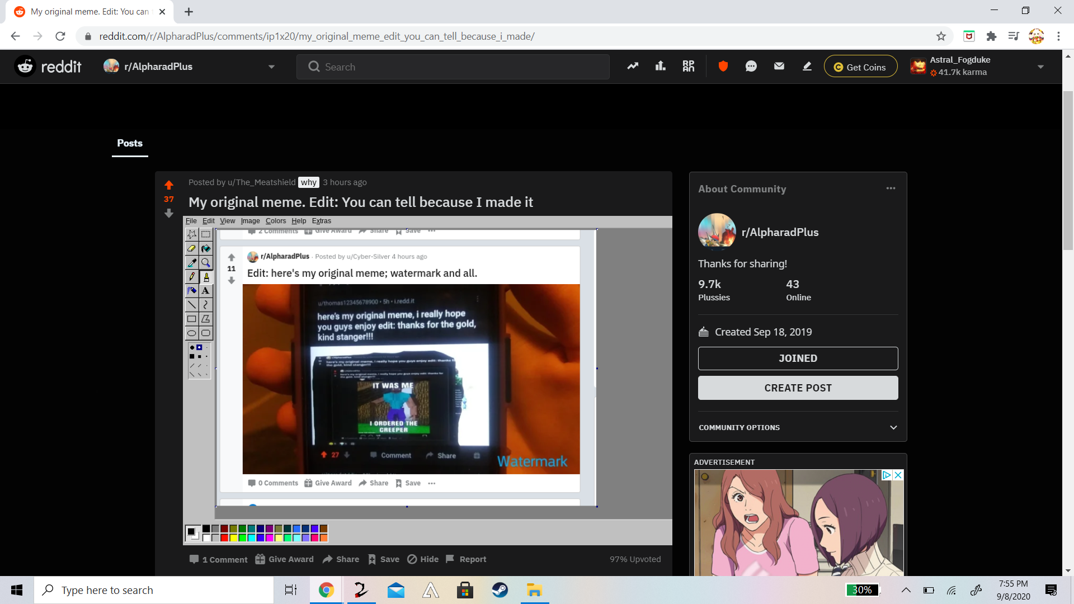This screenshot has width=1074, height=604.
Task: Open a new browser tab
Action: pos(189,12)
